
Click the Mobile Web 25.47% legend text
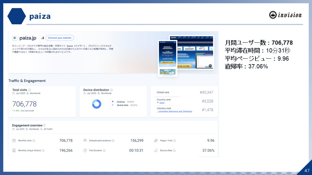pyautogui.click(x=127, y=105)
